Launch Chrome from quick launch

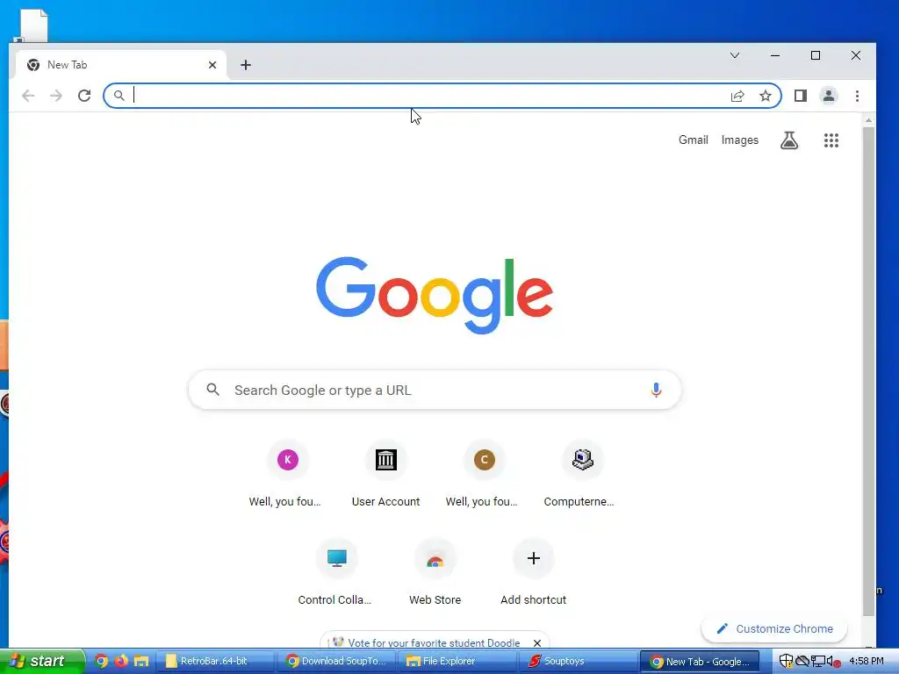pos(102,662)
